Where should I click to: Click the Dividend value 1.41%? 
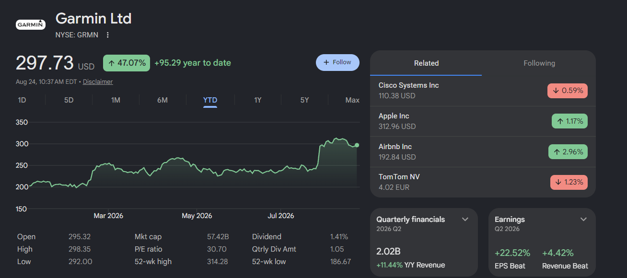tap(339, 237)
